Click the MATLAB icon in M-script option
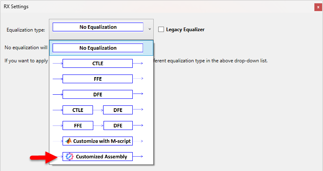This screenshot has width=323, height=171. [x=68, y=141]
